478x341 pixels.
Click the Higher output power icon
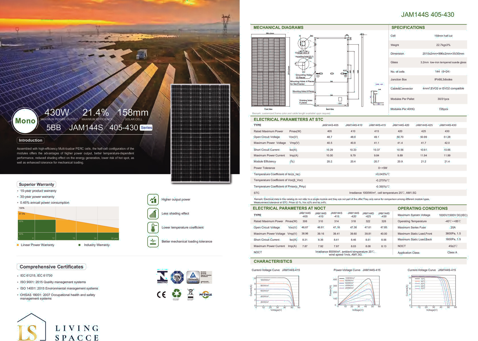[153, 199]
